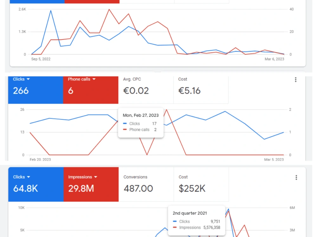Click the 266 clicks value

point(21,91)
